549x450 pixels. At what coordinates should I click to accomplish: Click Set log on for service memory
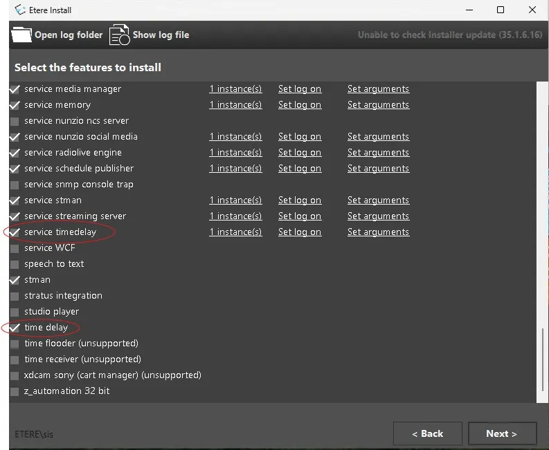pos(299,105)
